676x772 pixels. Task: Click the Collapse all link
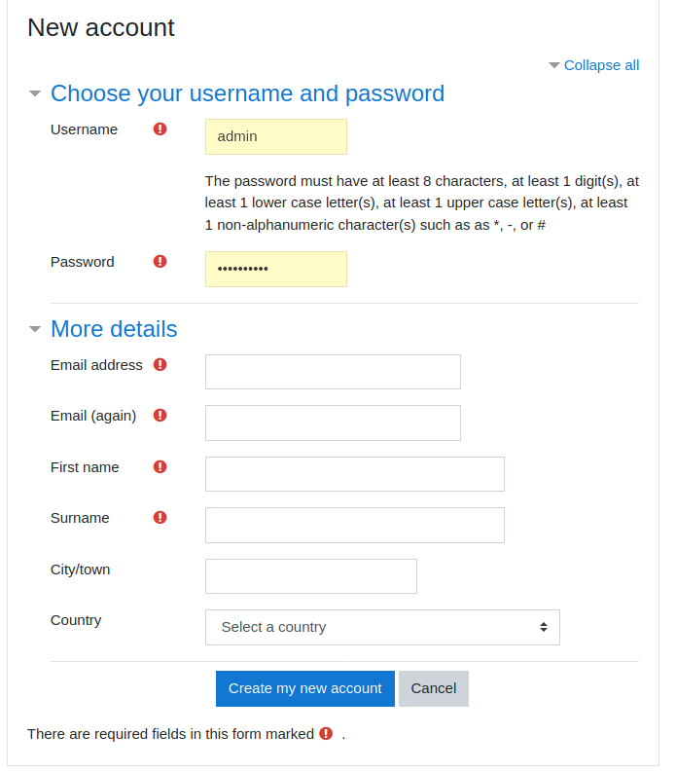600,65
